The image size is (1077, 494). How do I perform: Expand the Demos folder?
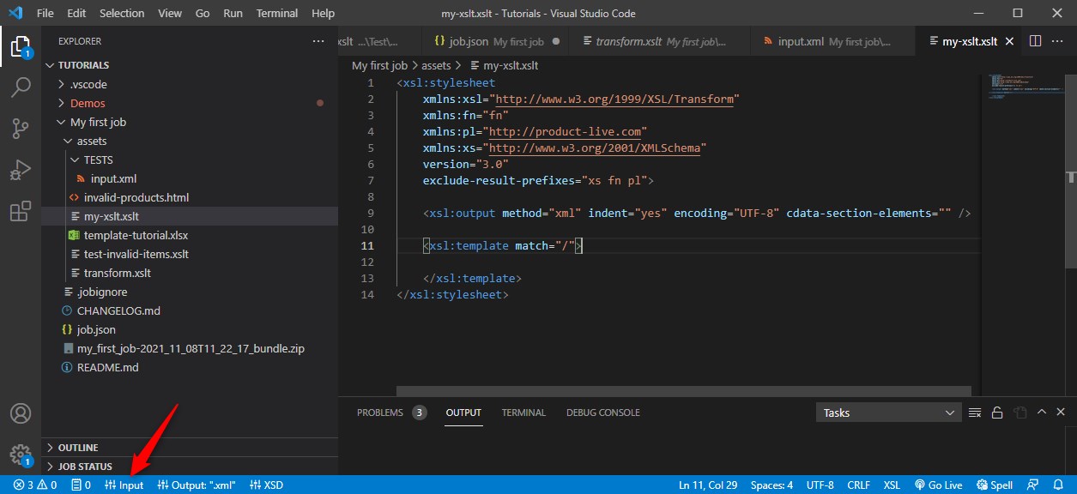click(x=88, y=103)
